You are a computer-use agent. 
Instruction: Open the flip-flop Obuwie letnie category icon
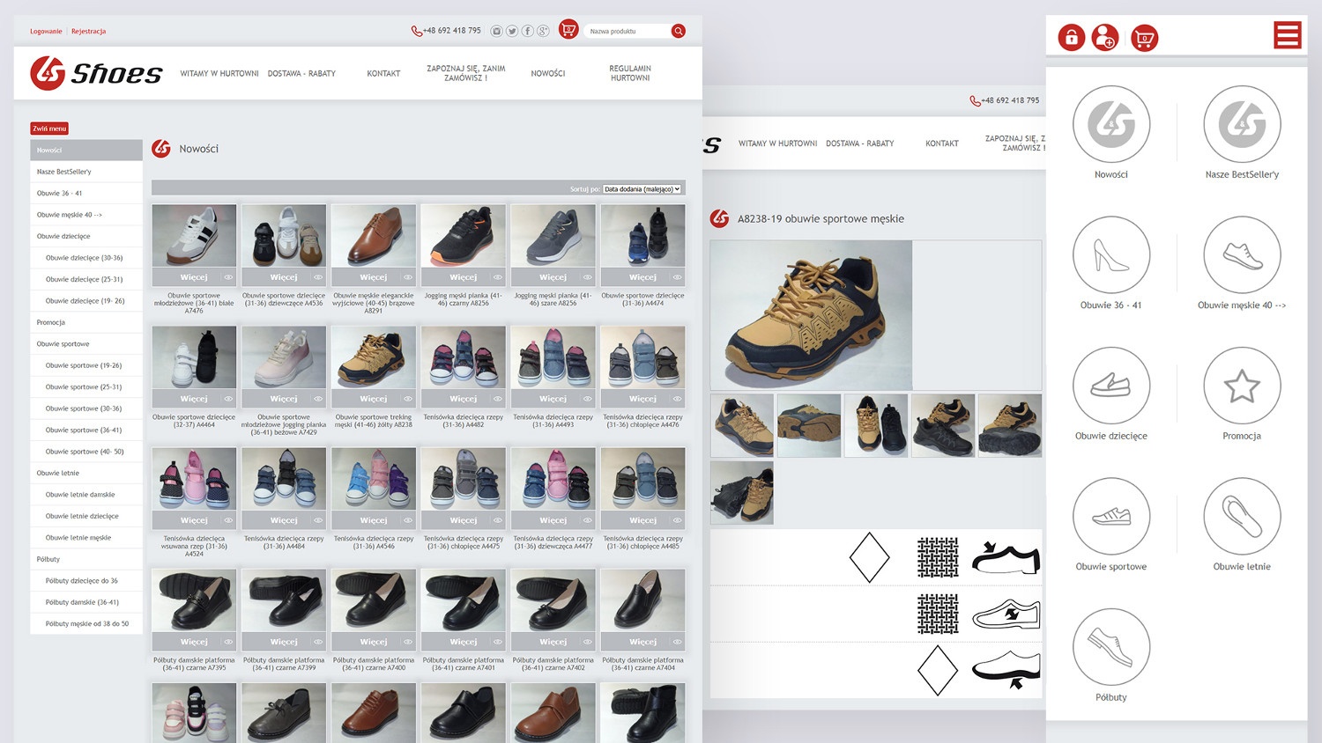click(1241, 517)
